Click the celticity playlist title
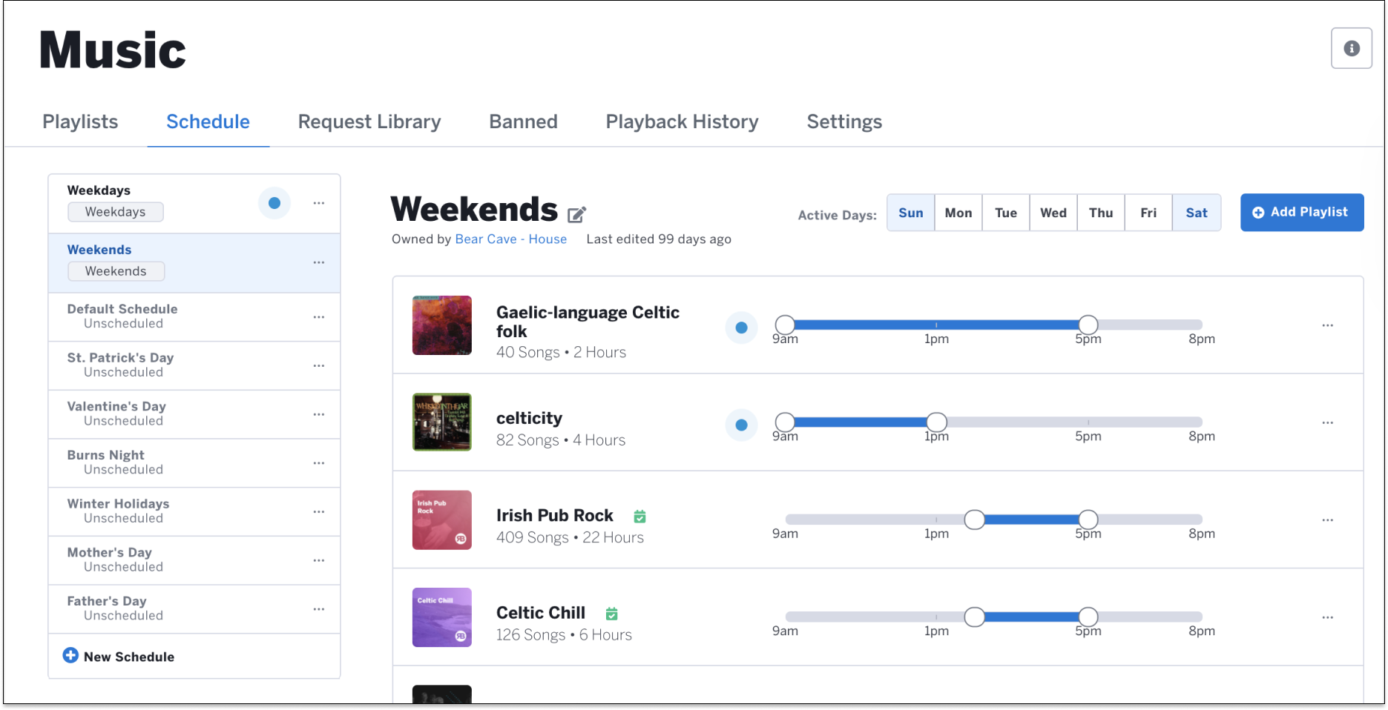1388x710 pixels. click(530, 418)
